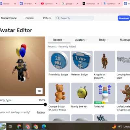Click the weather widget in the taskbar
130x130 pixels.
tap(121, 126)
